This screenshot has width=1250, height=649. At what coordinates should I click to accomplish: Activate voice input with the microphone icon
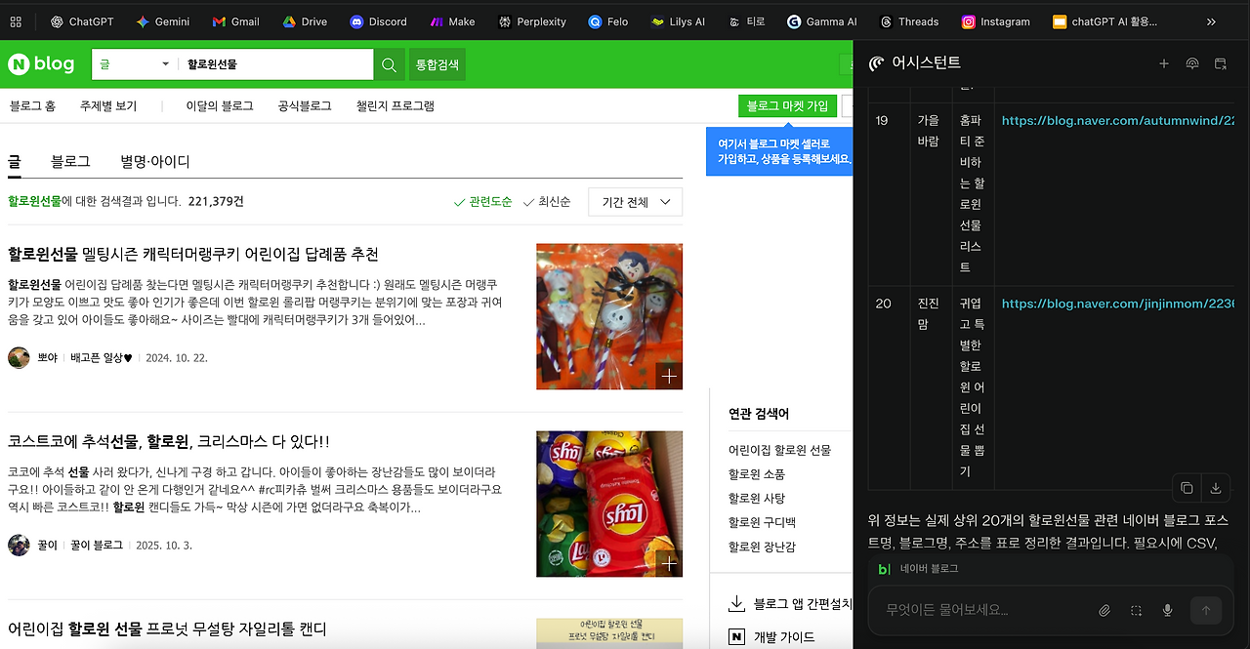coord(1167,610)
